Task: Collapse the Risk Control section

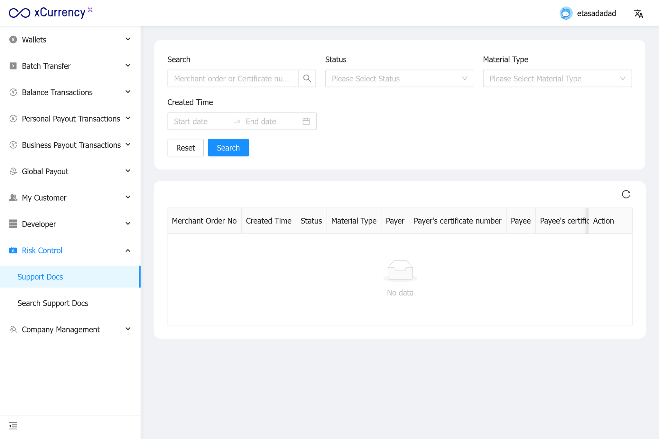Action: click(x=128, y=250)
